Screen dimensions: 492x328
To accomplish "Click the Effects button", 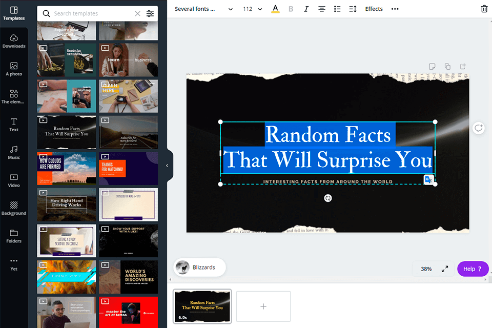I will [x=374, y=9].
